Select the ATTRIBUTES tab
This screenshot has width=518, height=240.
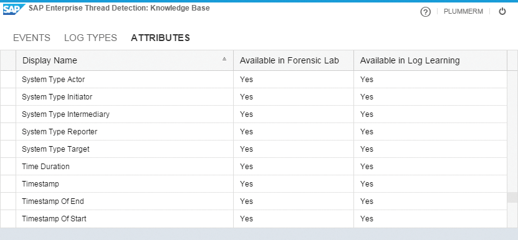[x=160, y=38]
